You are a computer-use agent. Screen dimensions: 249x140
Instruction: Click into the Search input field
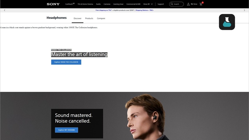[x=178, y=4]
